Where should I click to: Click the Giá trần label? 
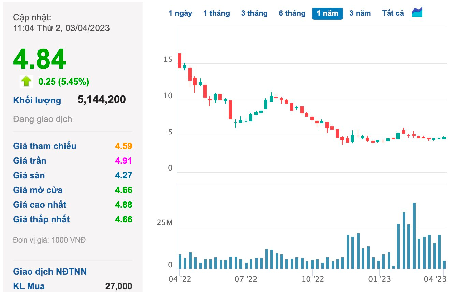[30, 161]
